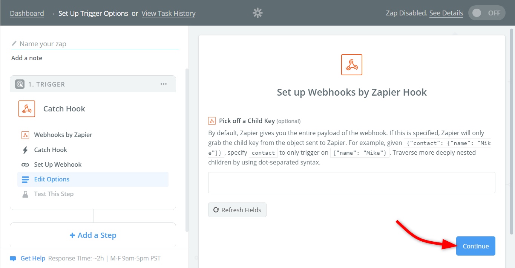This screenshot has height=268, width=515.
Task: Click the Name your zap field
Action: coord(95,44)
